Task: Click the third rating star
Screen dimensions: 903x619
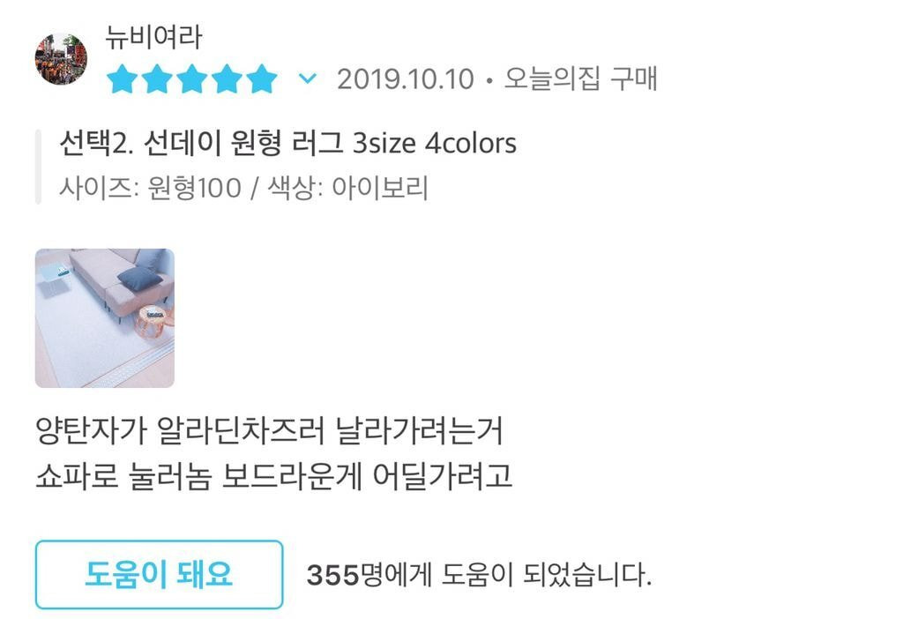Action: click(x=191, y=78)
